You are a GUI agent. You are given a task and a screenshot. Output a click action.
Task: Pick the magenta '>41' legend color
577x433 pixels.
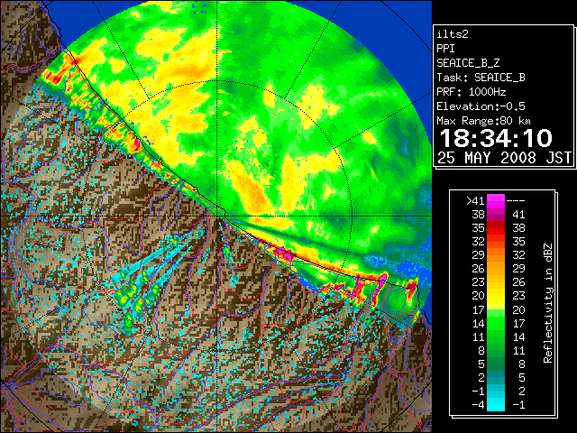pos(496,200)
